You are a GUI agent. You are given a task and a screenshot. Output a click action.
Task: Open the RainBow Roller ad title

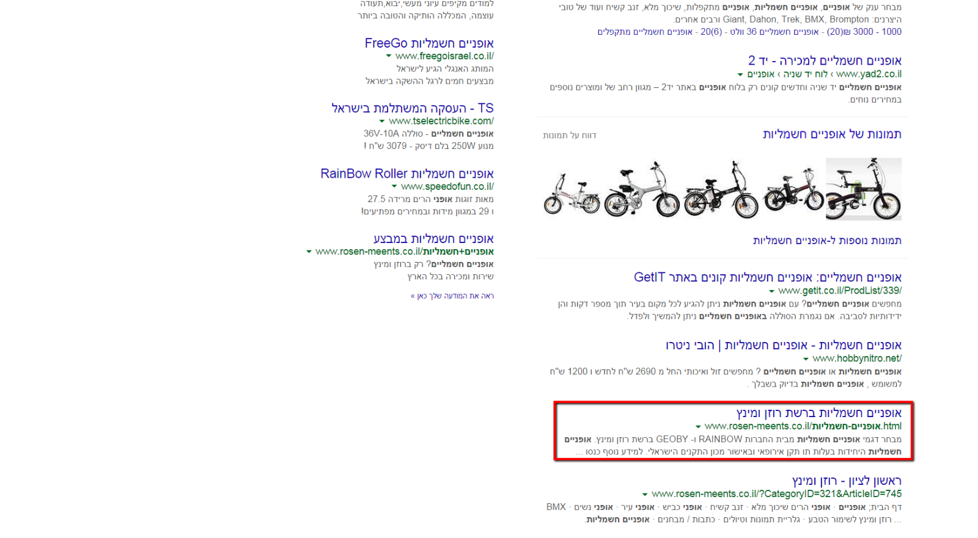click(407, 173)
